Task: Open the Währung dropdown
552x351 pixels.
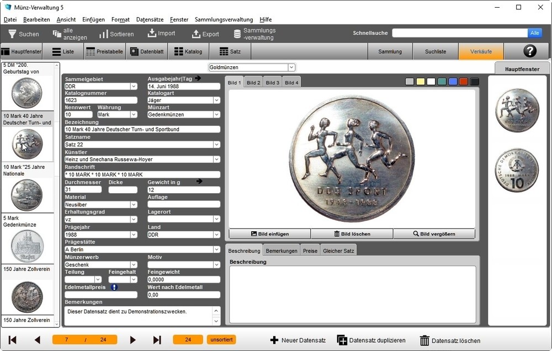Action: point(134,114)
